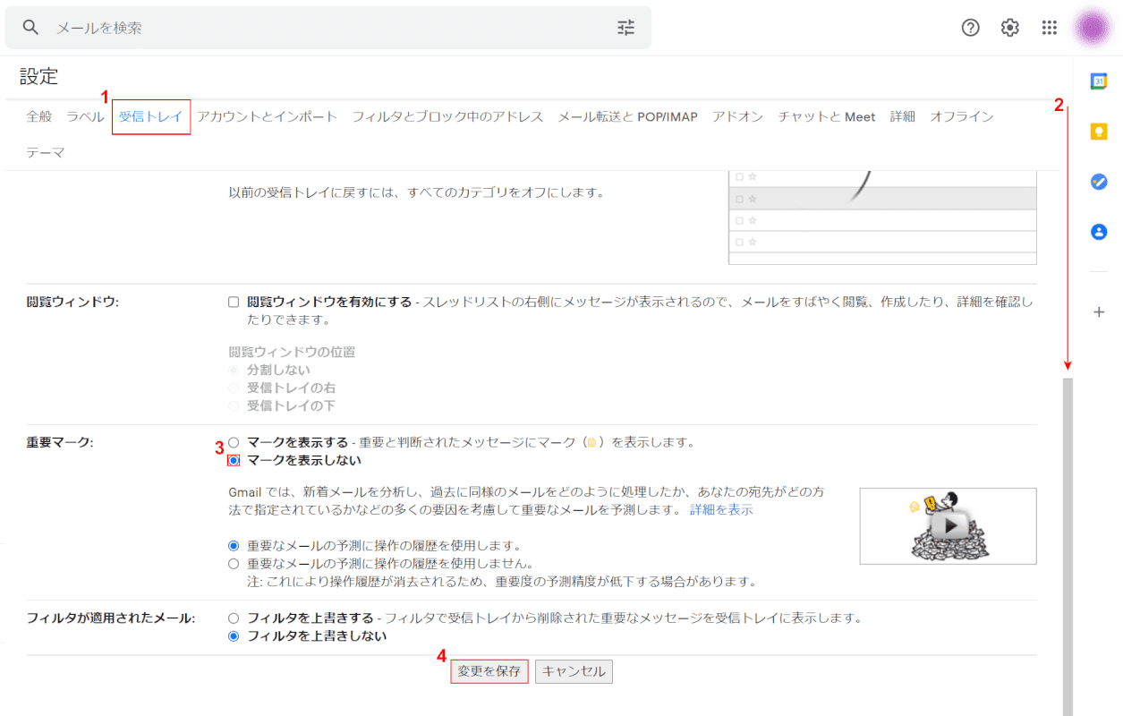
Task: Select 分割しない reading pane position
Action: [x=234, y=370]
